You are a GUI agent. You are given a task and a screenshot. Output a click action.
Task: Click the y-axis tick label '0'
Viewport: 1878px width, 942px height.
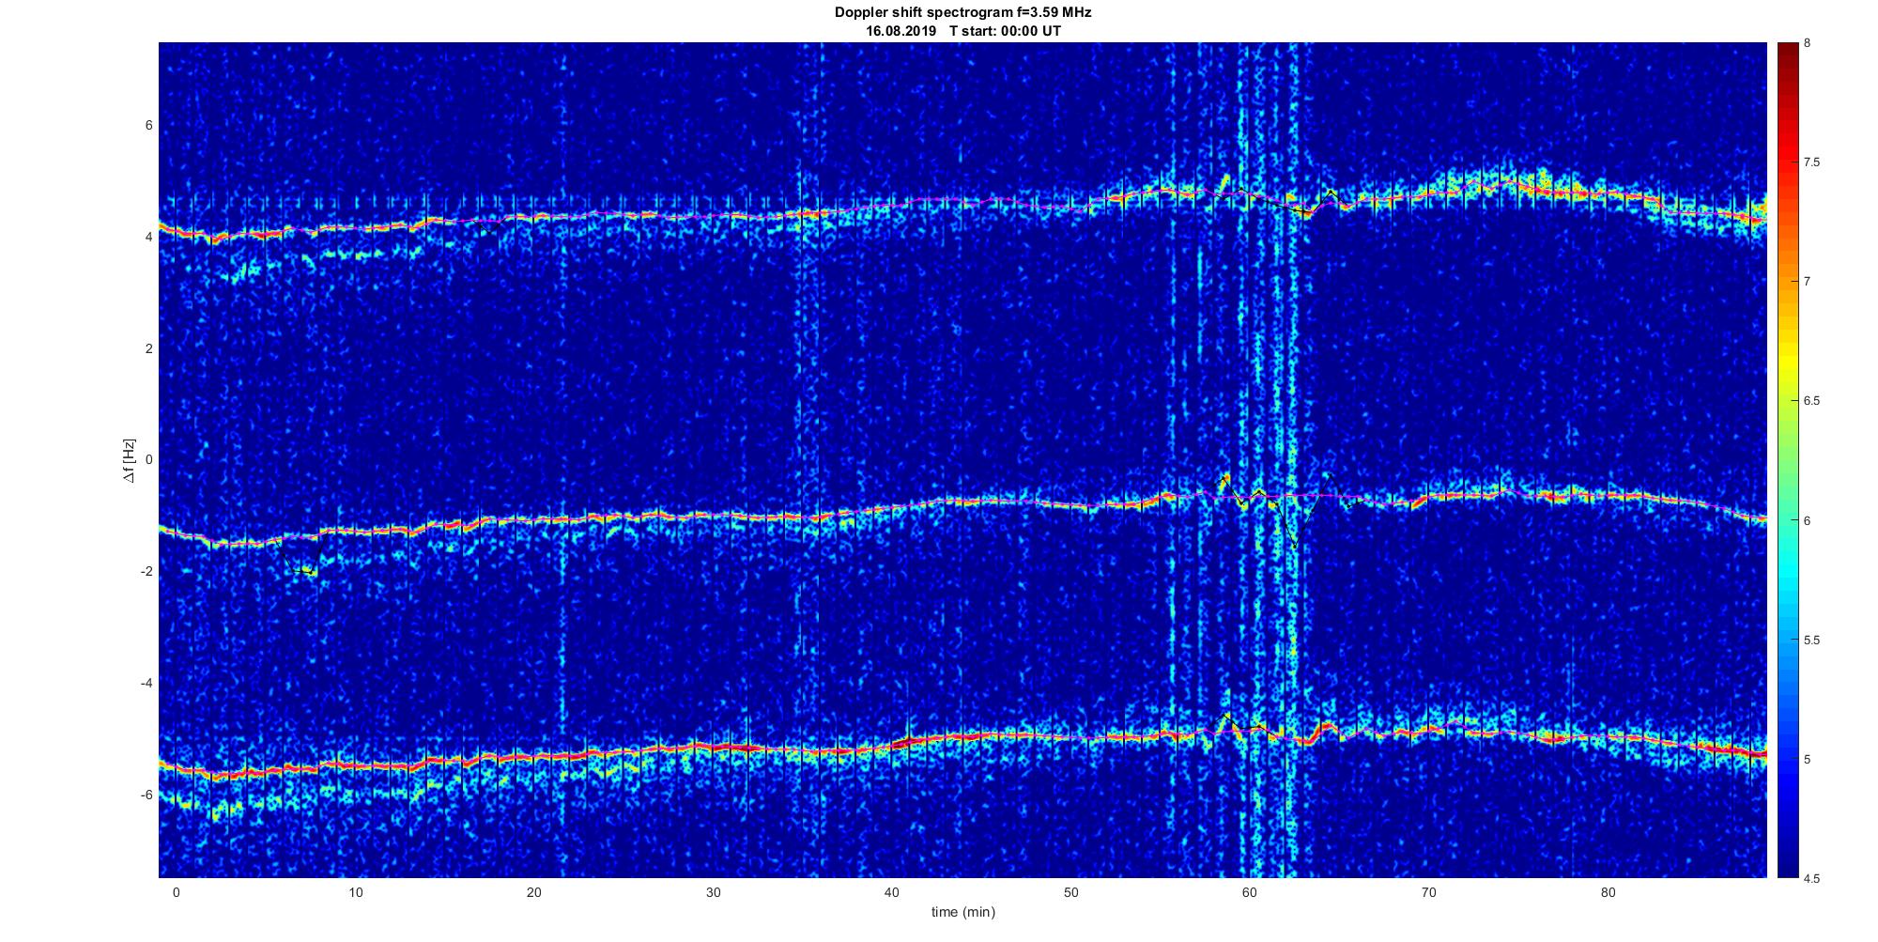coord(148,460)
